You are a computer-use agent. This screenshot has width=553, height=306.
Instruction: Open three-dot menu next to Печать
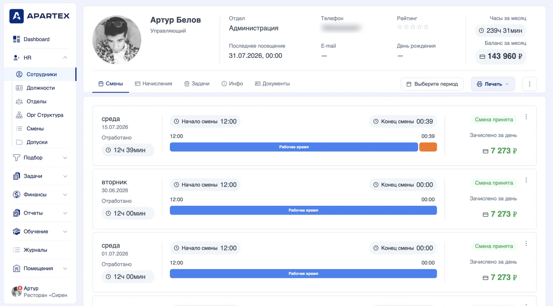click(529, 84)
